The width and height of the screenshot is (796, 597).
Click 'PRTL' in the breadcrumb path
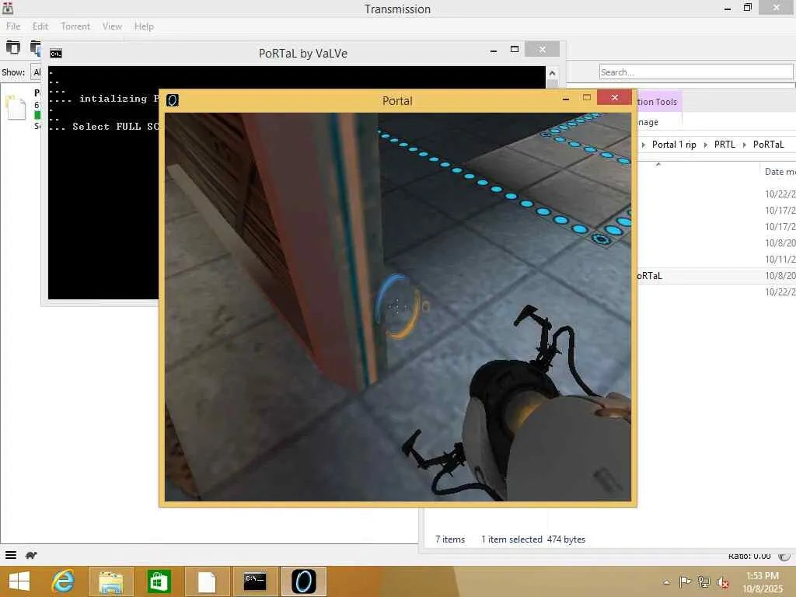[724, 145]
